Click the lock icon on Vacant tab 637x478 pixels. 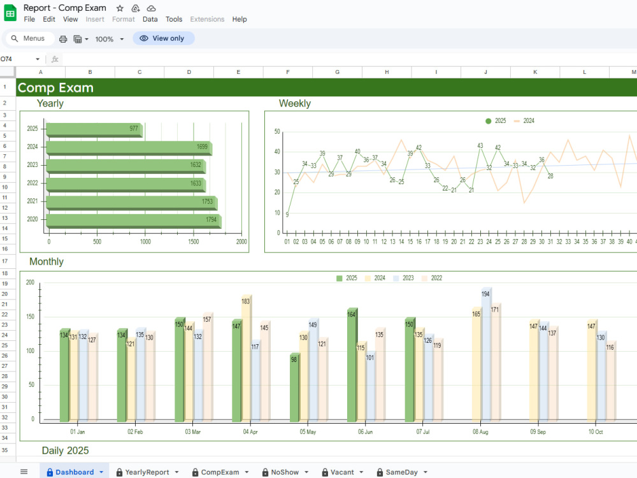click(x=325, y=472)
